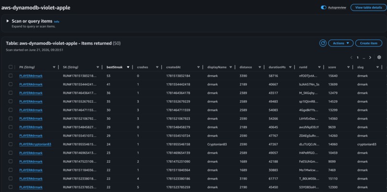Screen dimensions: 387x192
Task: Go to the previous page with the left chevron
Action: [351, 57]
